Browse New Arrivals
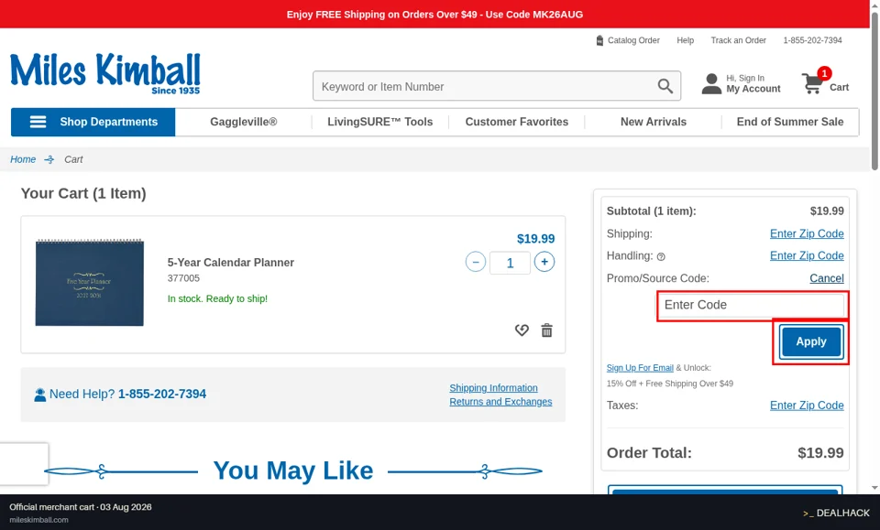Image resolution: width=880 pixels, height=530 pixels. 654,122
